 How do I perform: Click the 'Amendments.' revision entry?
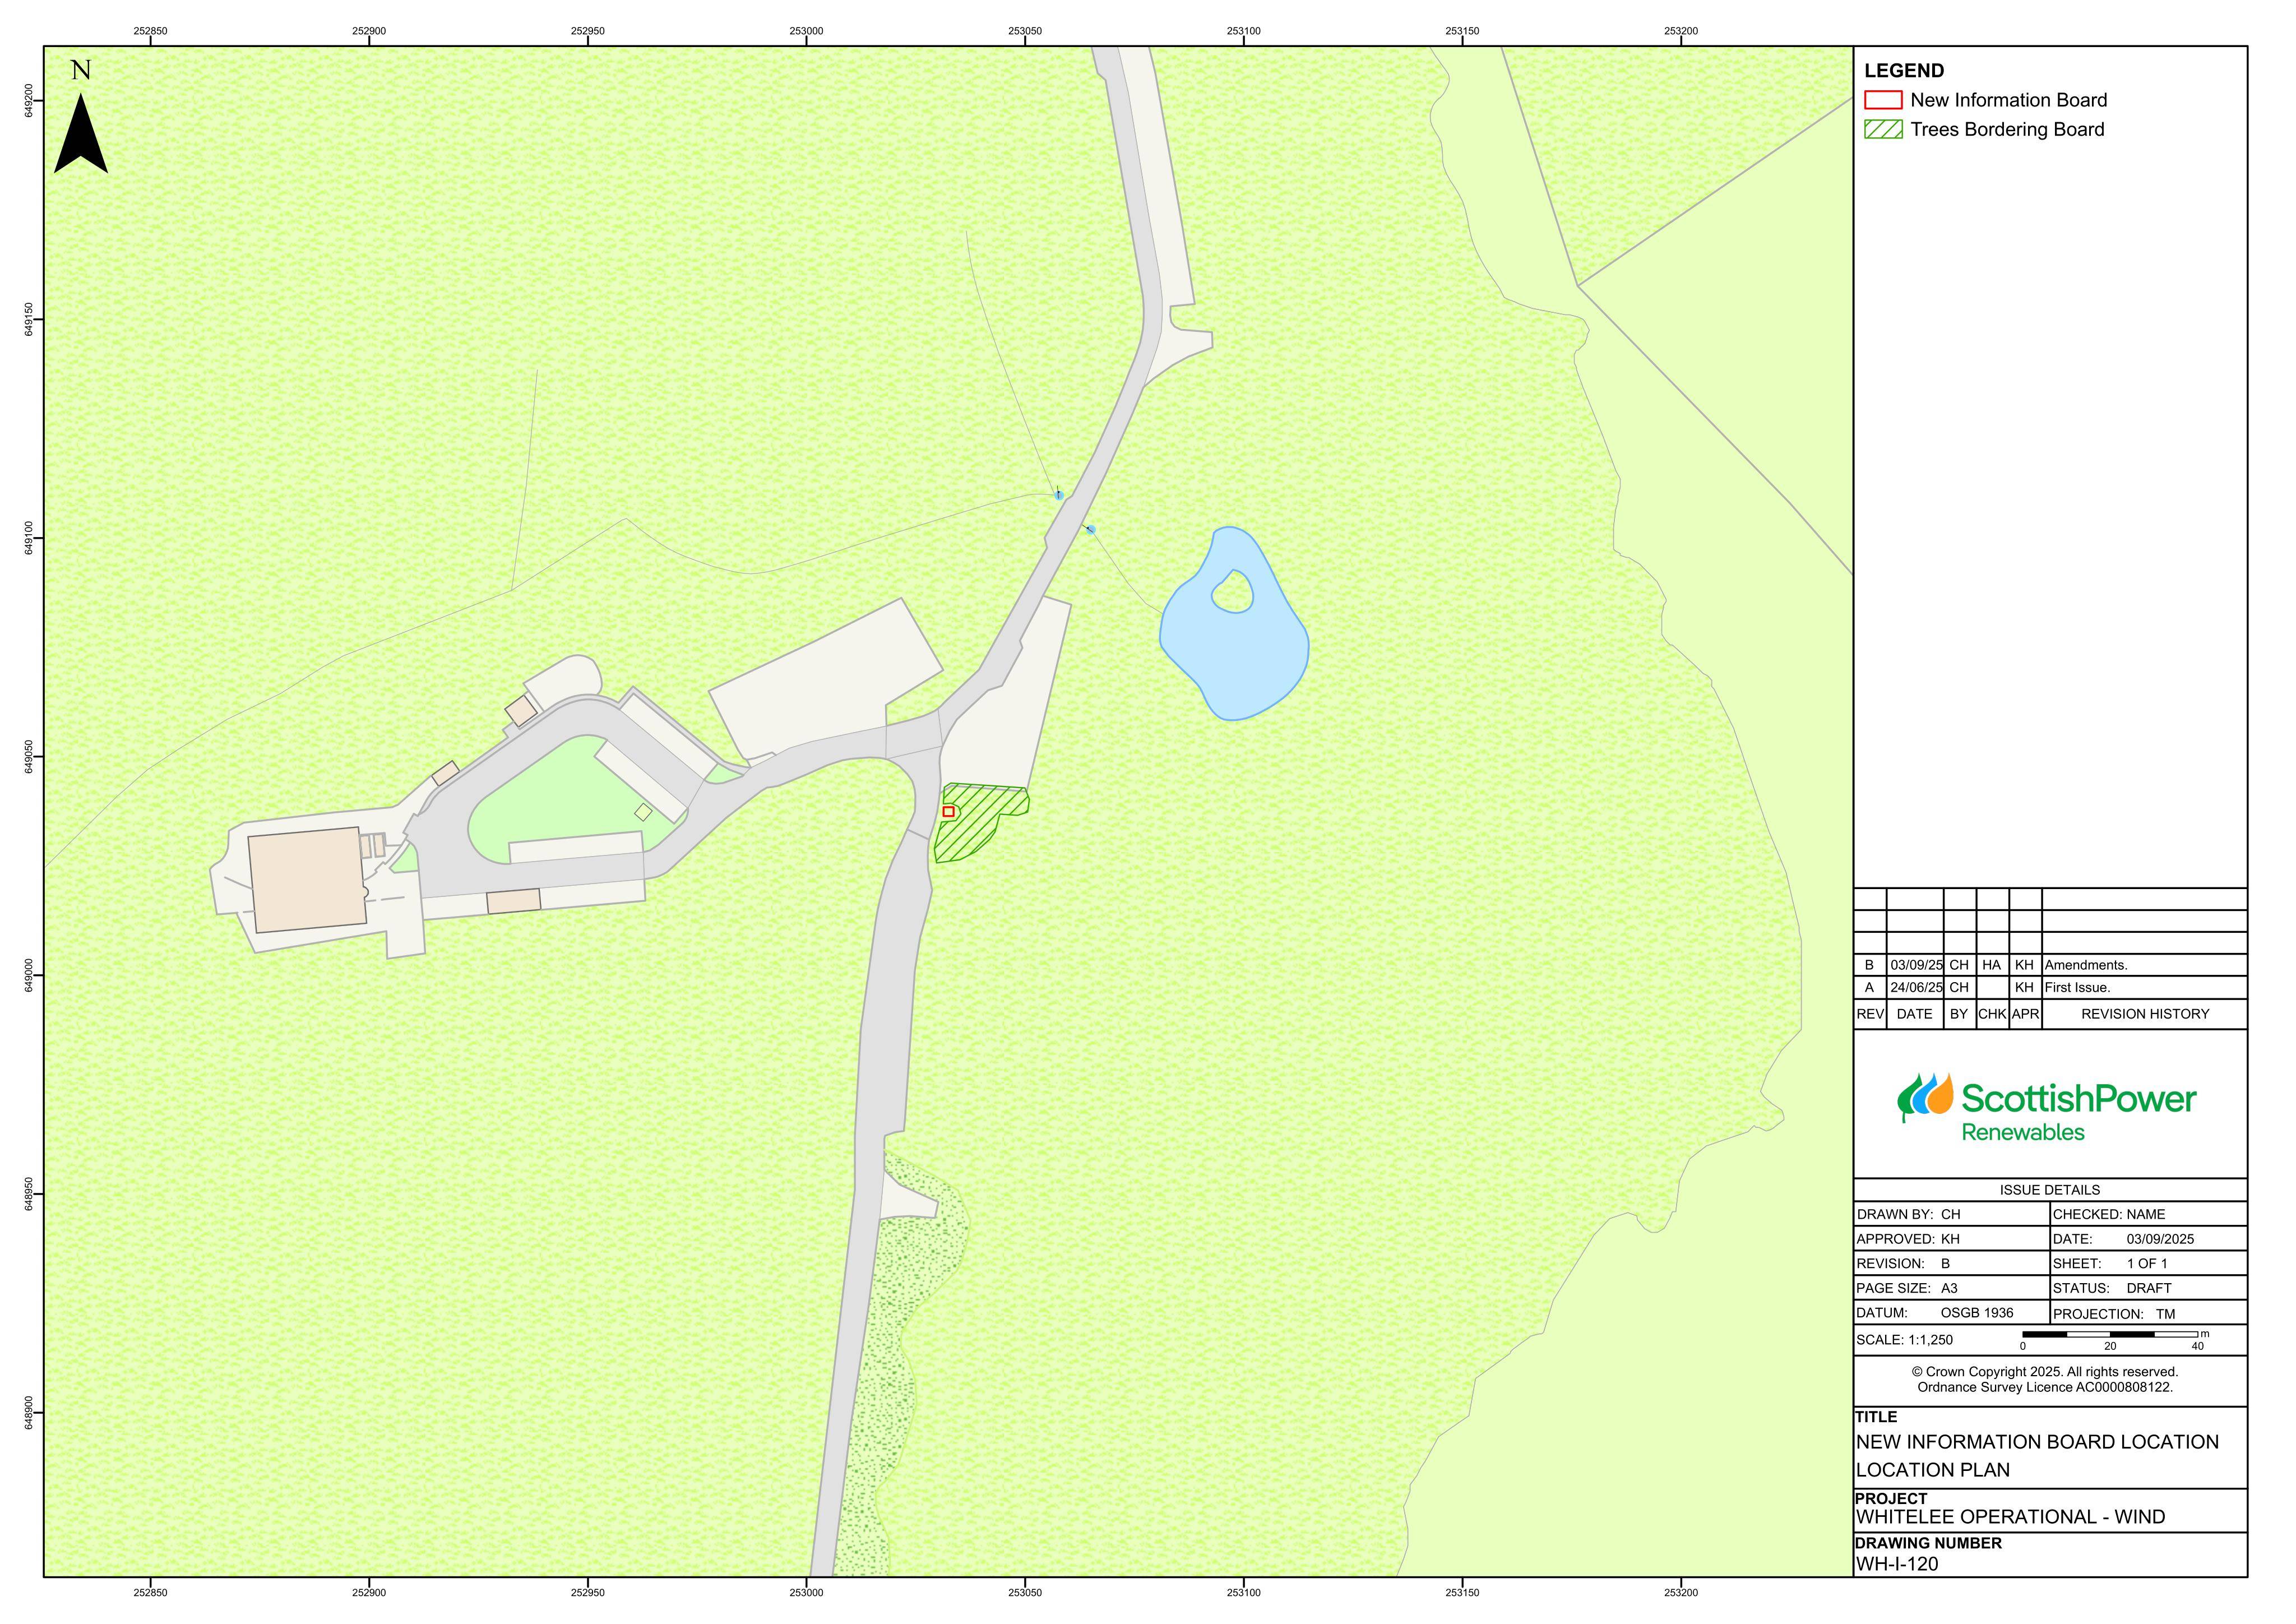click(x=2086, y=966)
